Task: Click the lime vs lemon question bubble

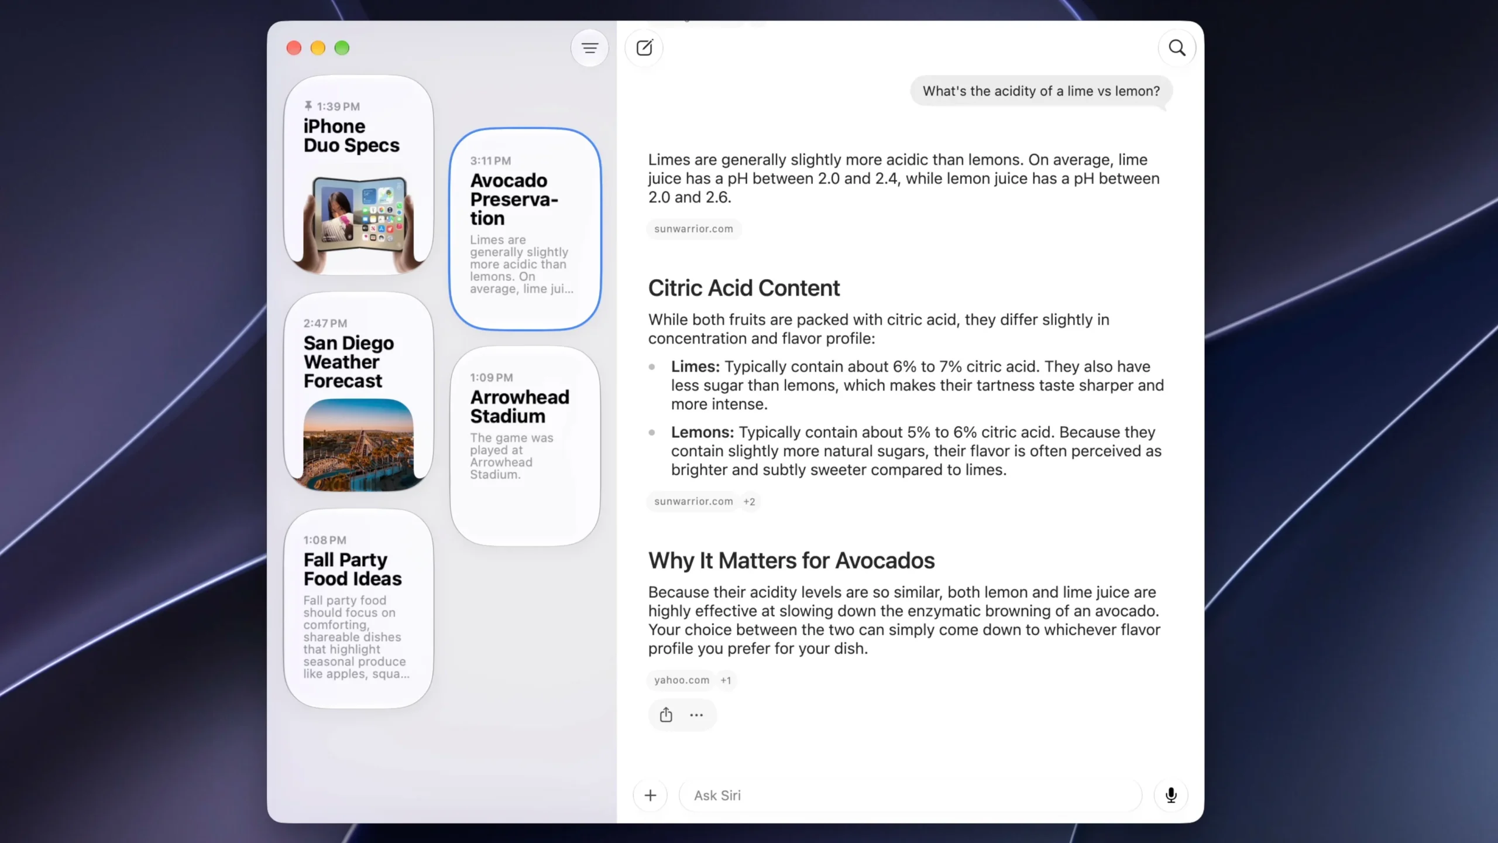Action: tap(1041, 91)
